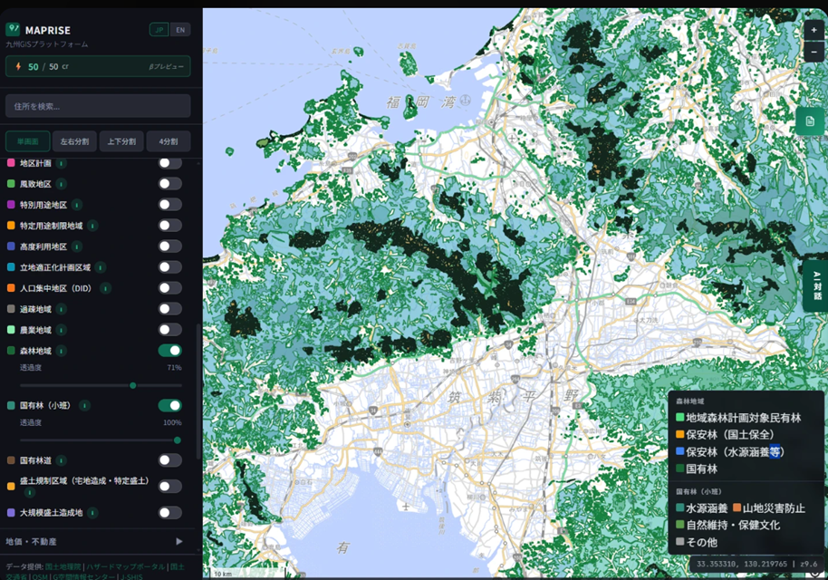Switch language to JP

click(x=159, y=30)
